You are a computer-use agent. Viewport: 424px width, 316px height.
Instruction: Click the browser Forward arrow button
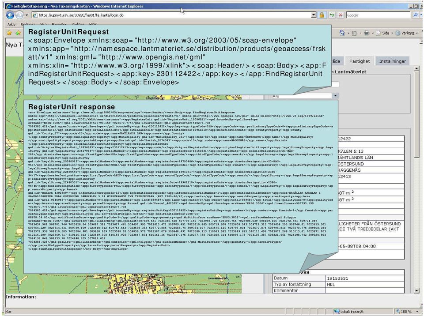coord(19,15)
